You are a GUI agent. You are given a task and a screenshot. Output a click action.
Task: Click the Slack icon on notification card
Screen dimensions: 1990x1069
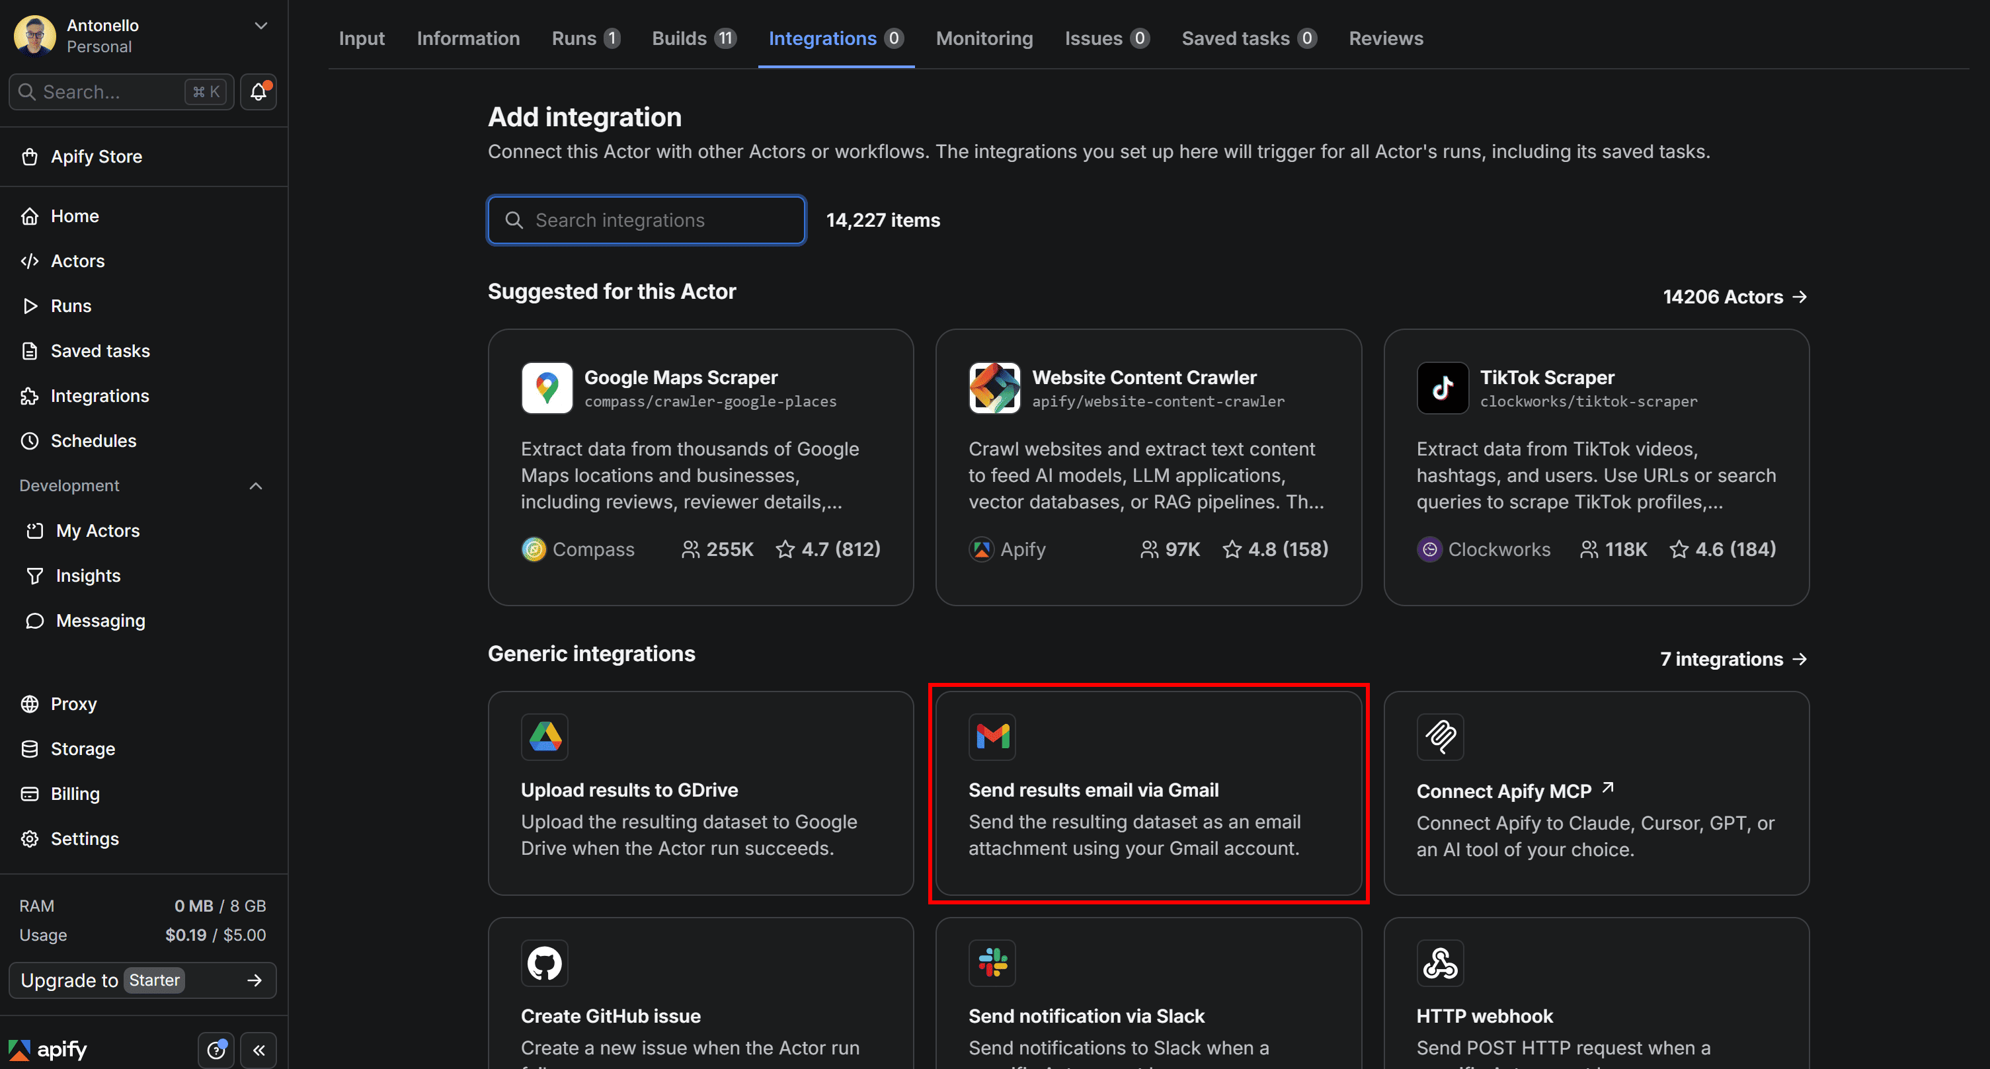[992, 963]
